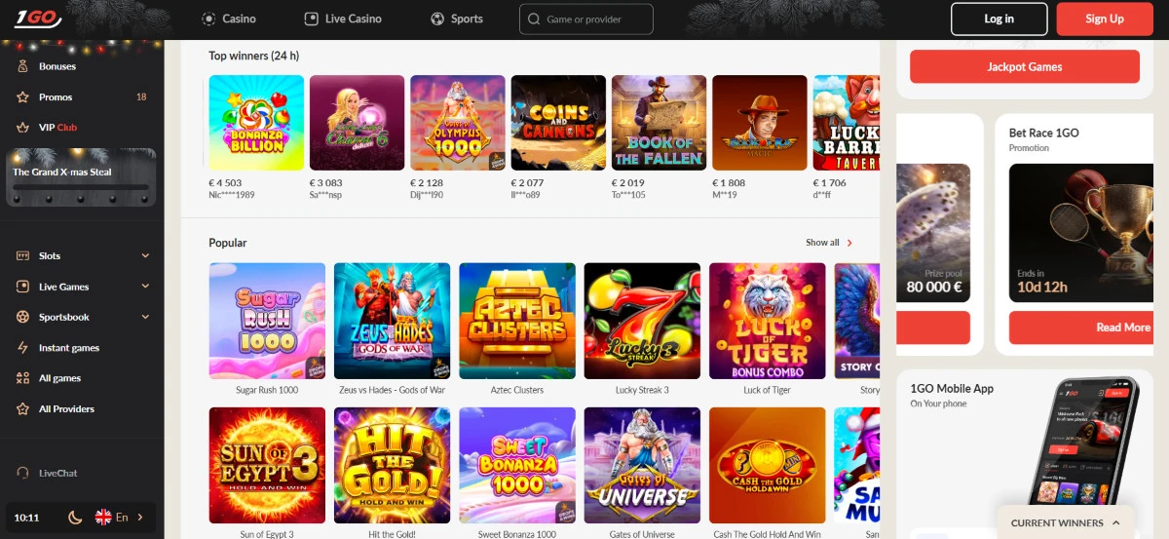The width and height of the screenshot is (1169, 539).
Task: Expand the Slots sidebar section
Action: (x=82, y=255)
